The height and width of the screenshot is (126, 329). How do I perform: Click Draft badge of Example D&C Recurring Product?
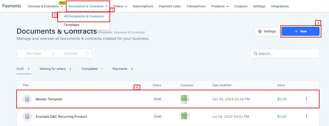pyautogui.click(x=158, y=117)
